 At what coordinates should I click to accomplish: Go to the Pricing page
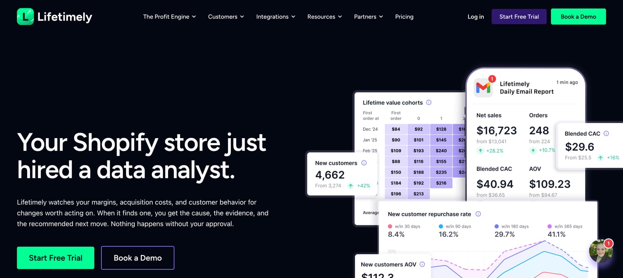[404, 17]
